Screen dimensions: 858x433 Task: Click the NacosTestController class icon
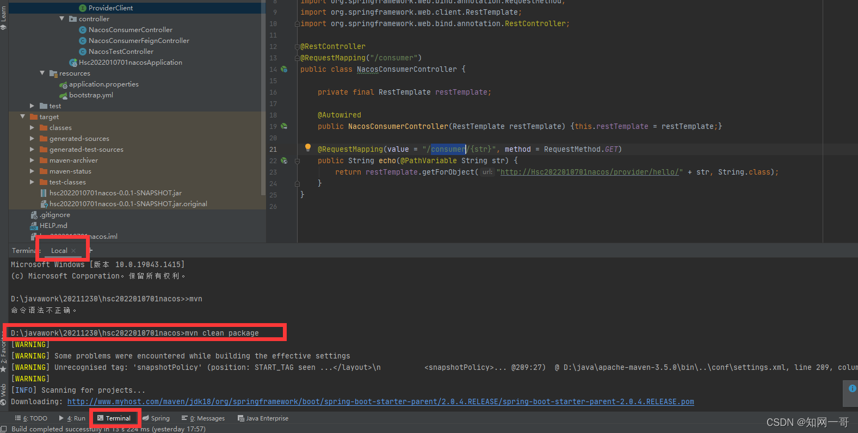tap(83, 52)
